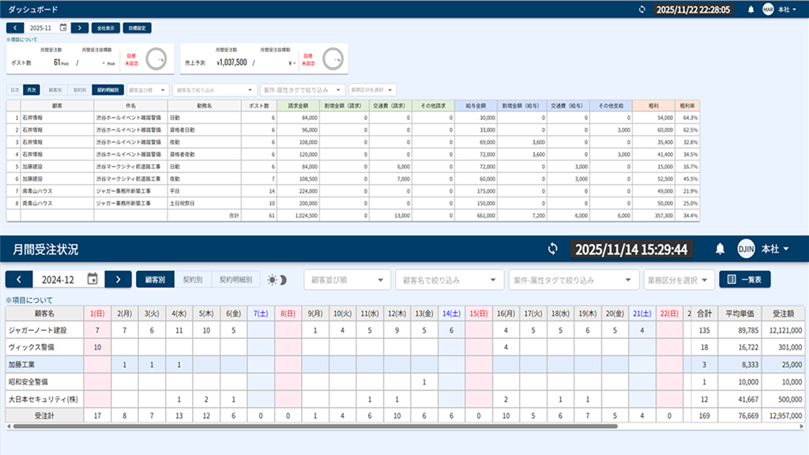Go to previous month from 2024-12
The width and height of the screenshot is (809, 455).
pos(19,280)
